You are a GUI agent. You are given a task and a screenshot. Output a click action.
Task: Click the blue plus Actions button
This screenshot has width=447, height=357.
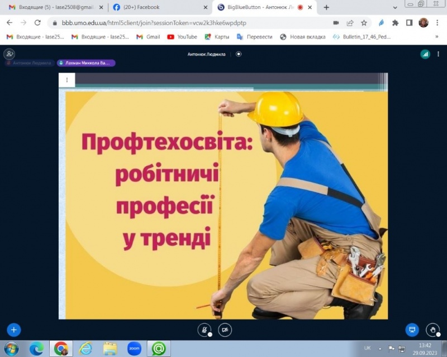13,330
